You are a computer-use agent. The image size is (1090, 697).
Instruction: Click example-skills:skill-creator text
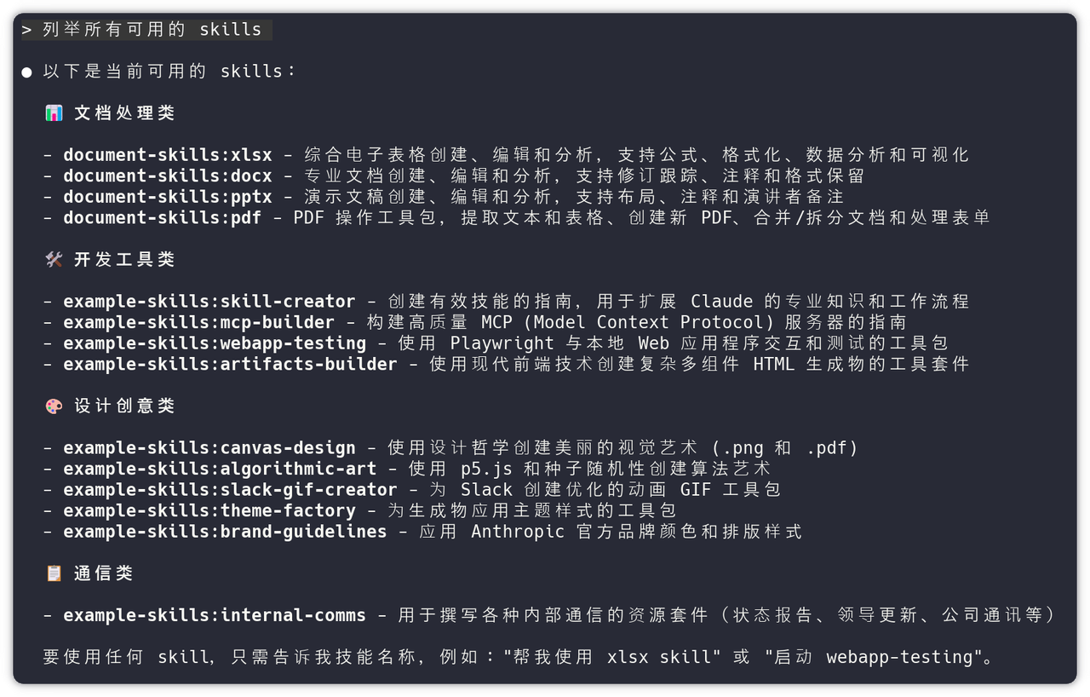pos(209,302)
